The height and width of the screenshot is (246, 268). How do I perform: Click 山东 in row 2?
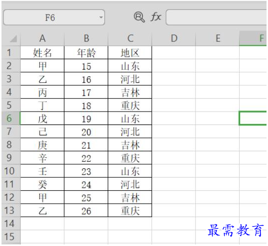pos(130,66)
